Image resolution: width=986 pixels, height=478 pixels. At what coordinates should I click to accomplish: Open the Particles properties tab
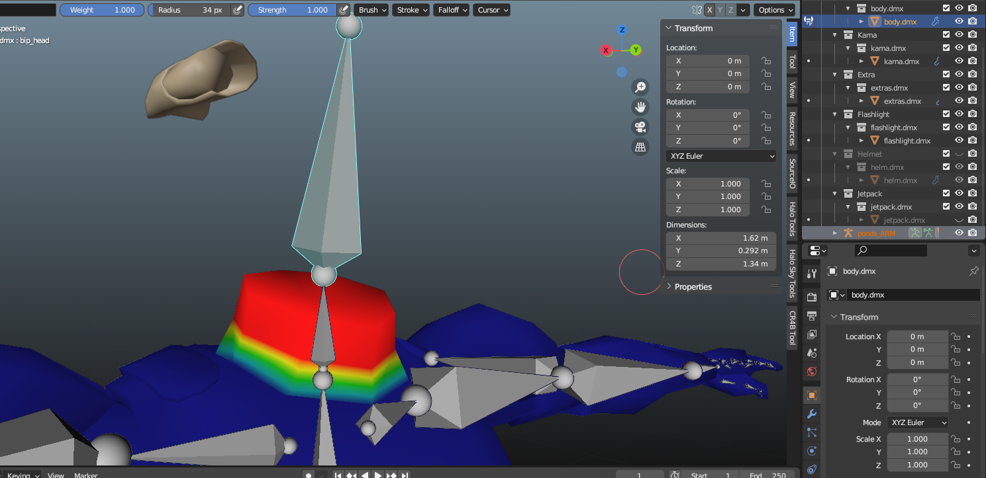pos(812,432)
